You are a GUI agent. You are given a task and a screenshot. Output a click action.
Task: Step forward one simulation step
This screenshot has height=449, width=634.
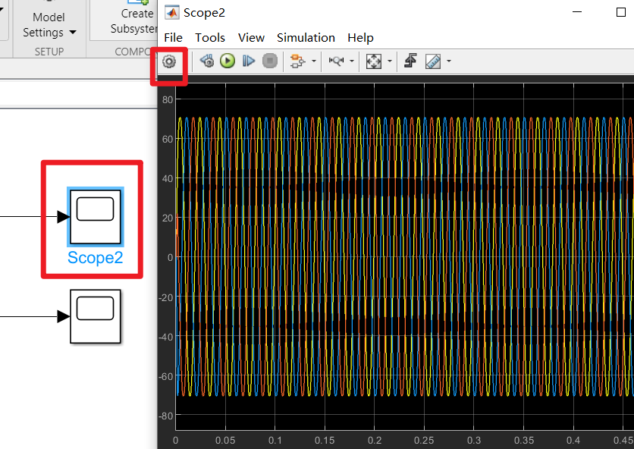249,61
